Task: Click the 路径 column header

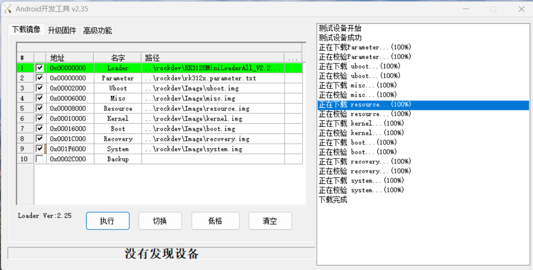Action: pyautogui.click(x=213, y=58)
